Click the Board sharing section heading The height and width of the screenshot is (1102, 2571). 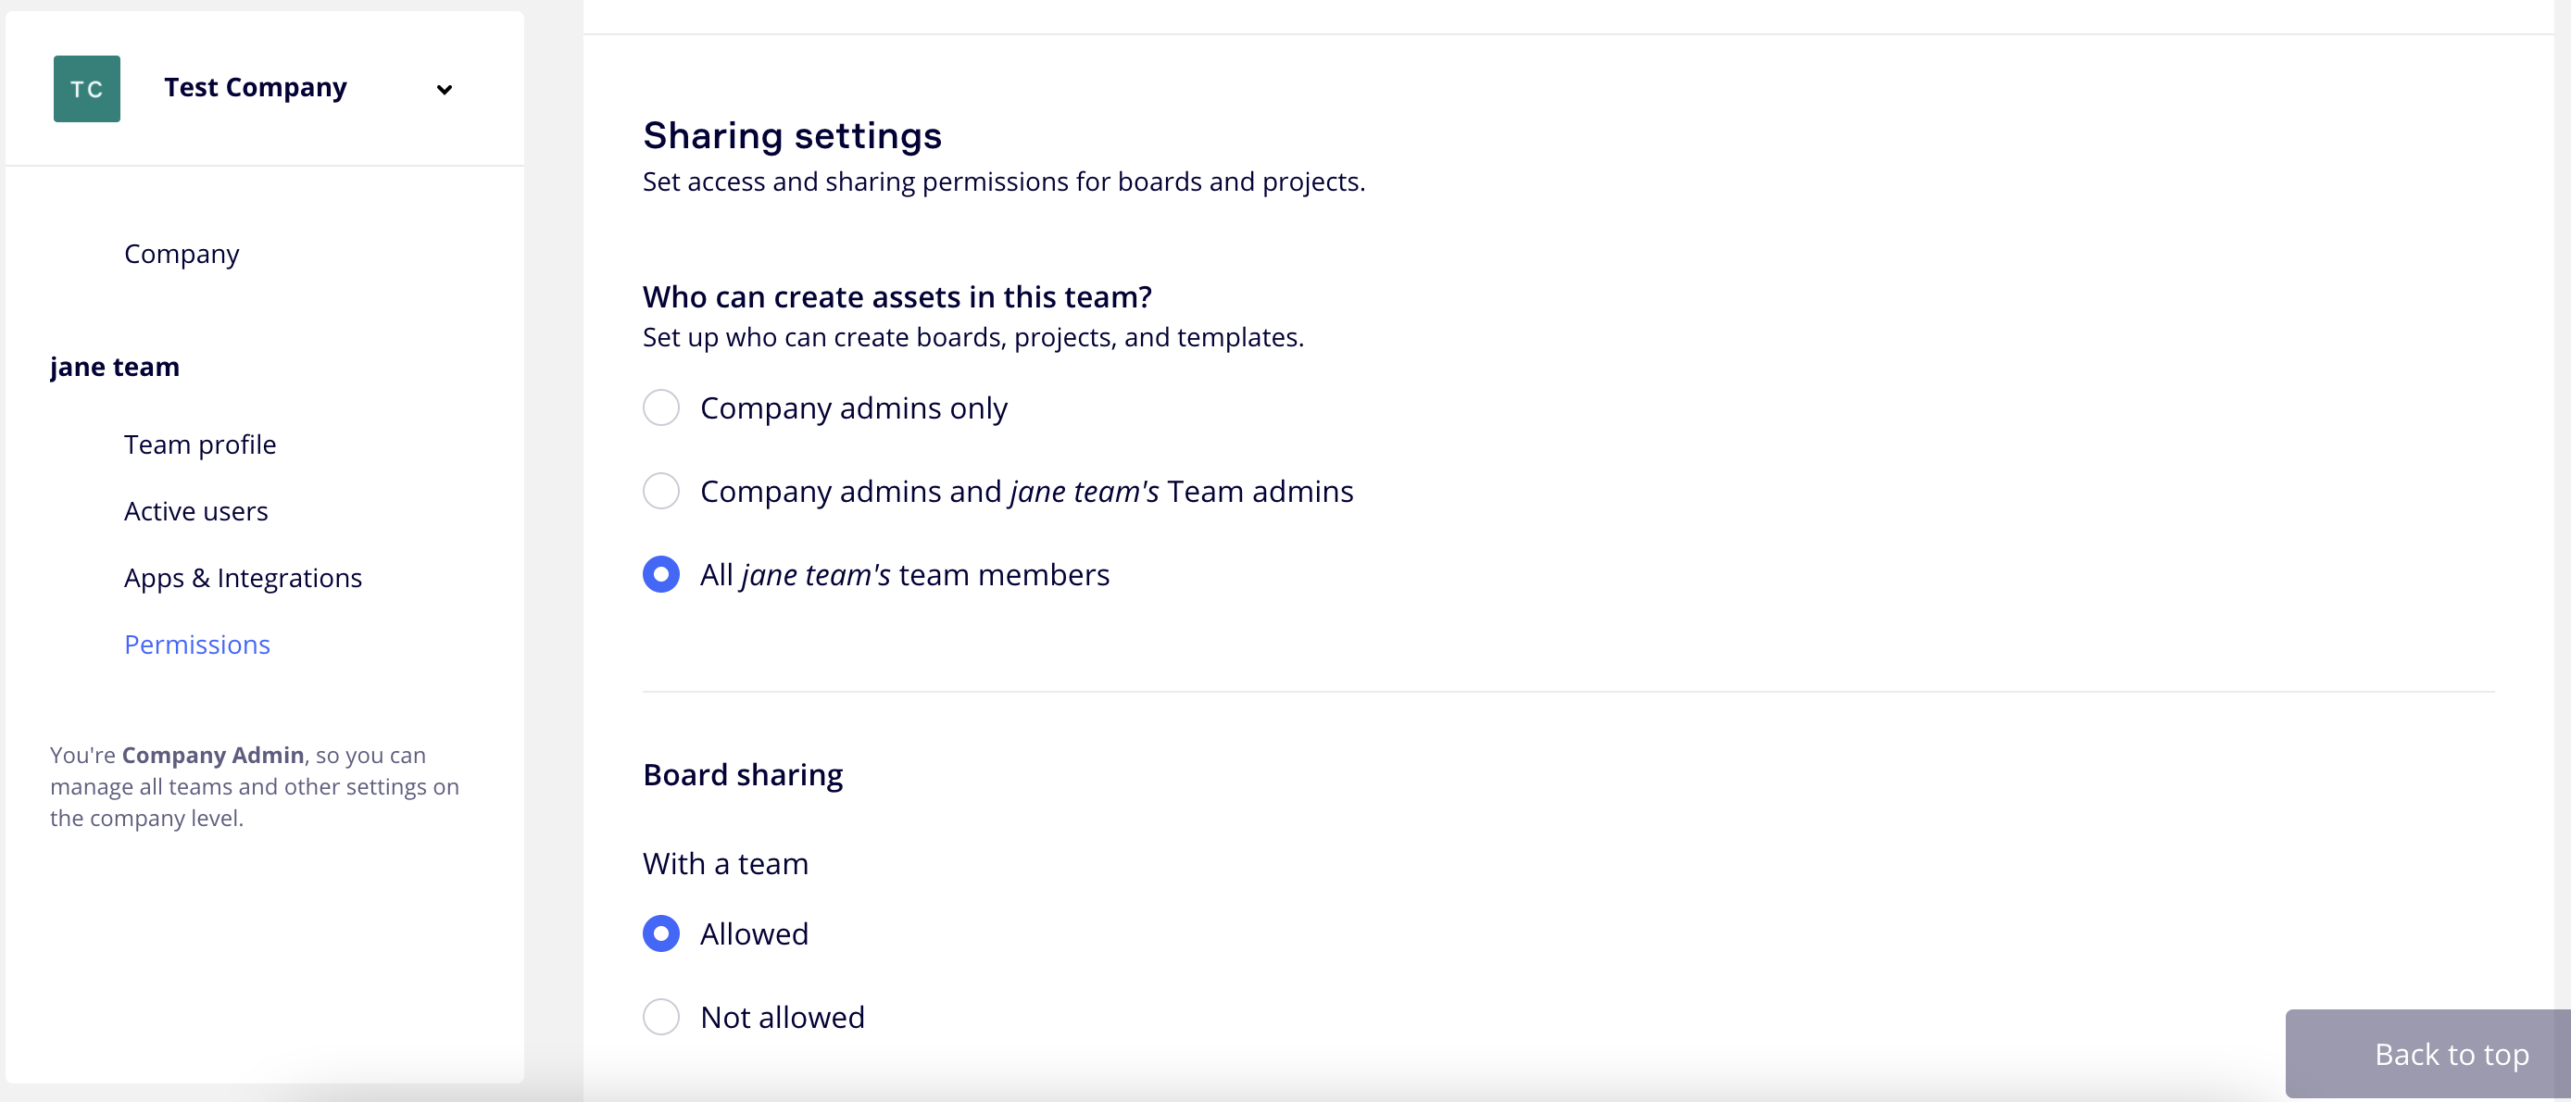[x=743, y=774]
